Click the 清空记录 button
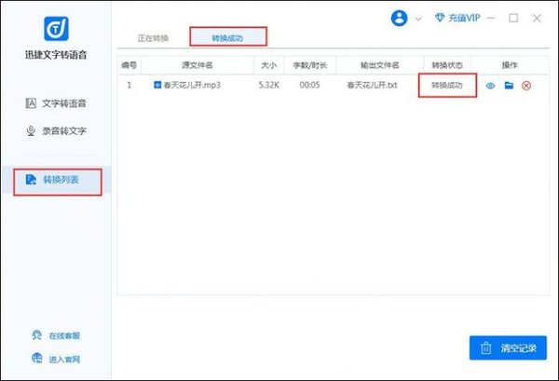This screenshot has width=559, height=381. [x=508, y=347]
